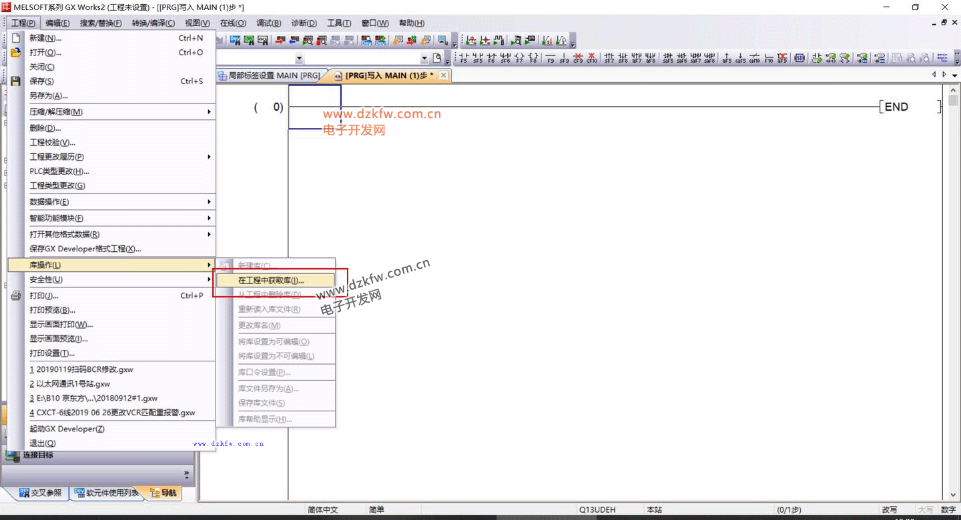Select the sF9 vertical line icon
The image size is (961, 520).
[564, 58]
